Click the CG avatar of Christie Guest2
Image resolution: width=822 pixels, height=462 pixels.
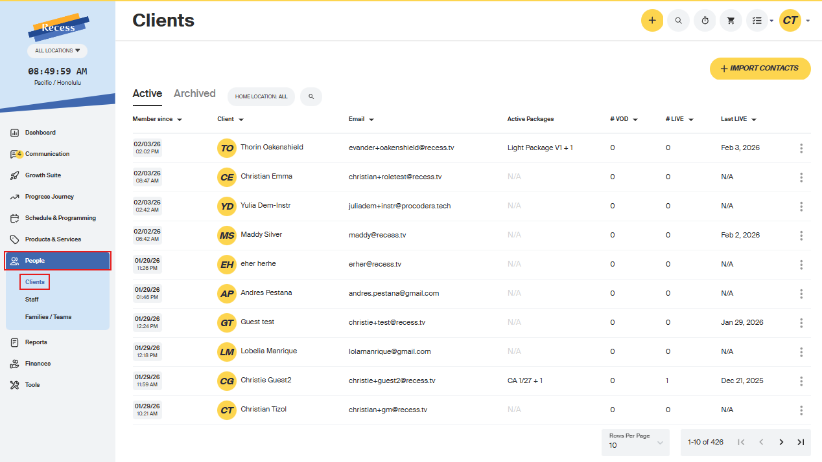[227, 381]
